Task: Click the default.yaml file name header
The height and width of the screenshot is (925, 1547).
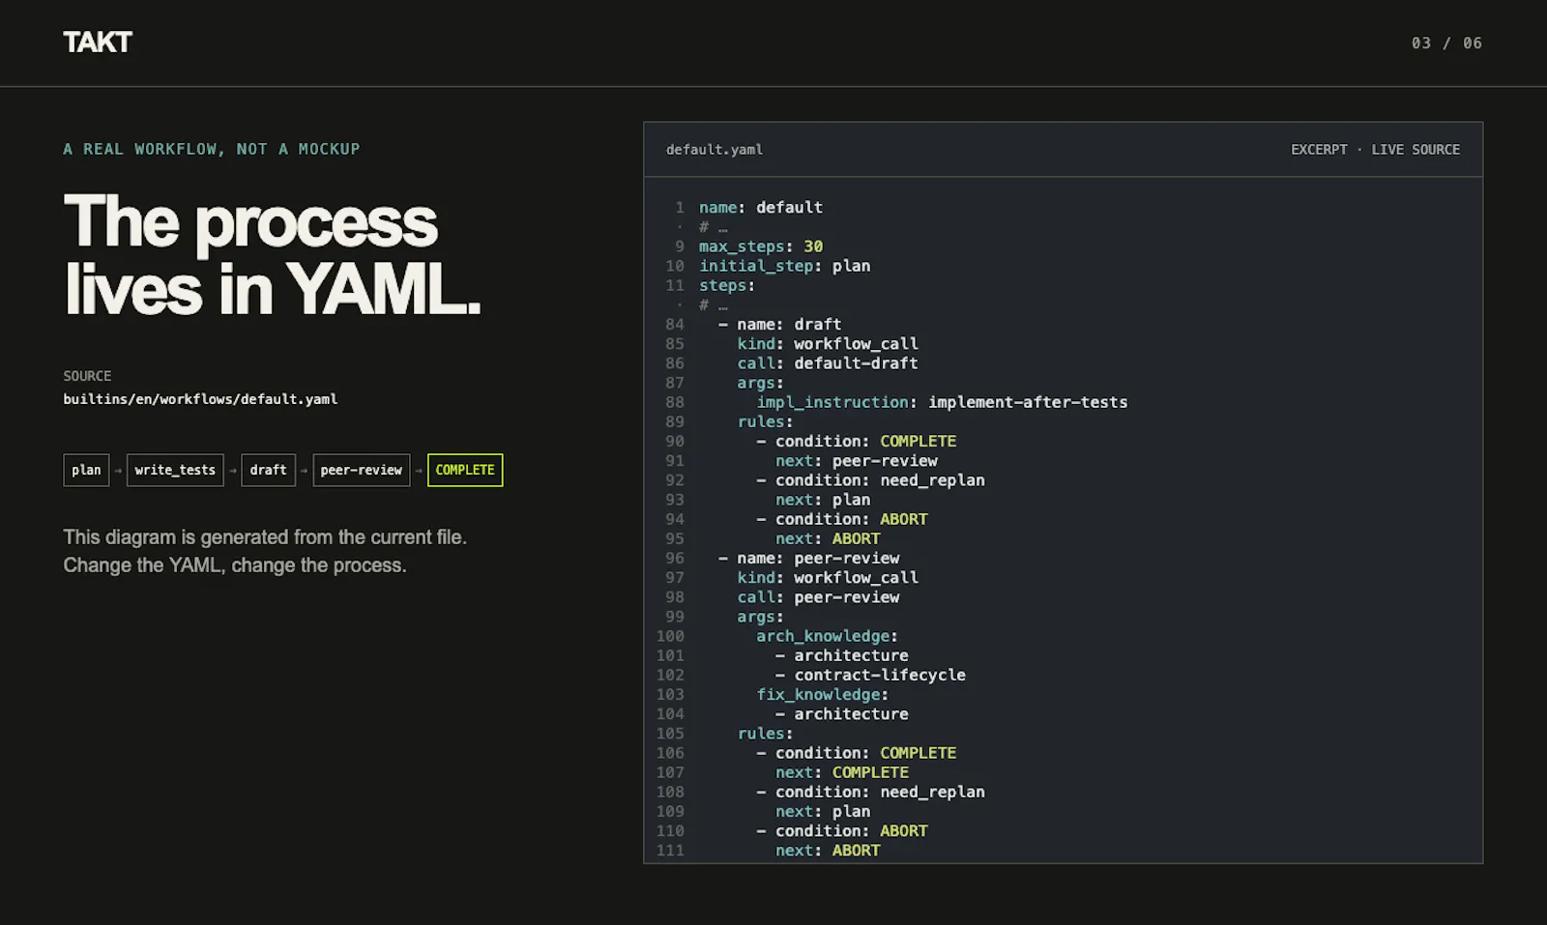Action: [x=715, y=150]
